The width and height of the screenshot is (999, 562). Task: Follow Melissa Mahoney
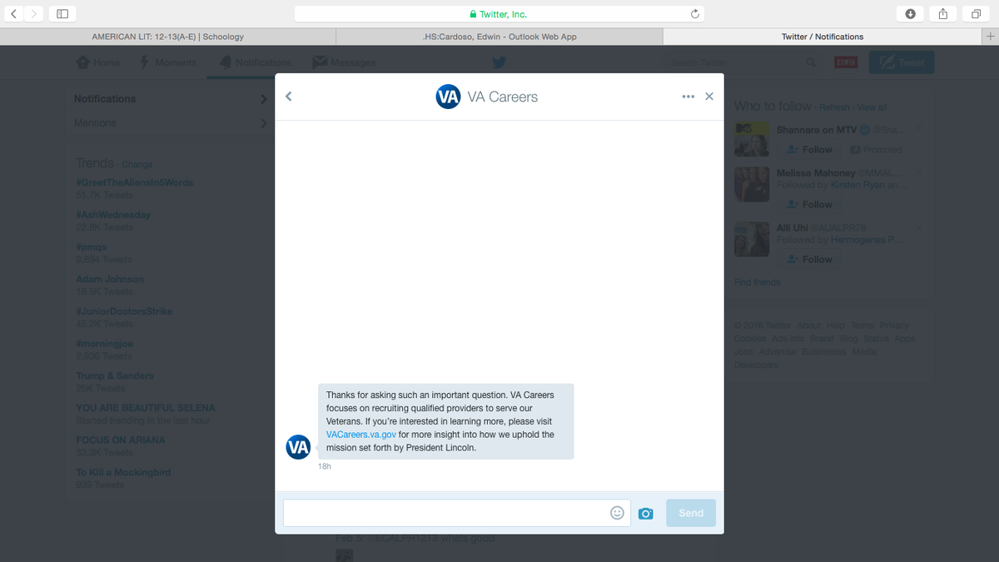pos(808,205)
